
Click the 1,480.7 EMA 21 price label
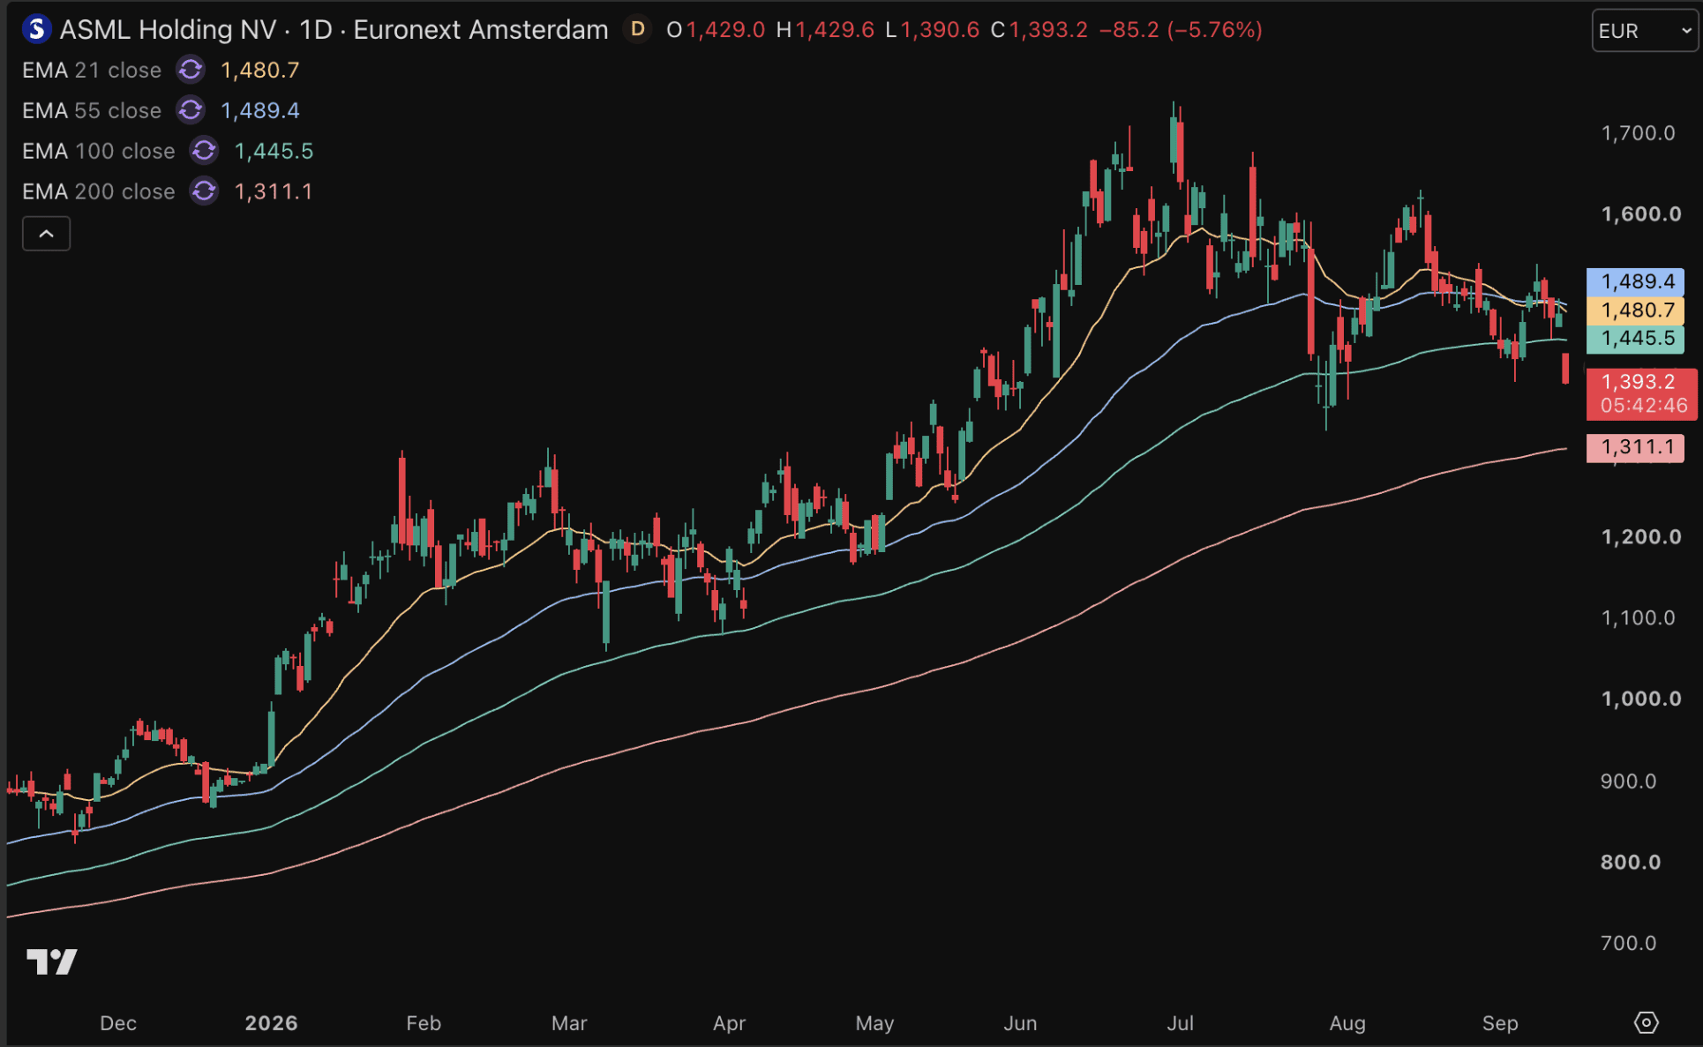(x=1636, y=310)
